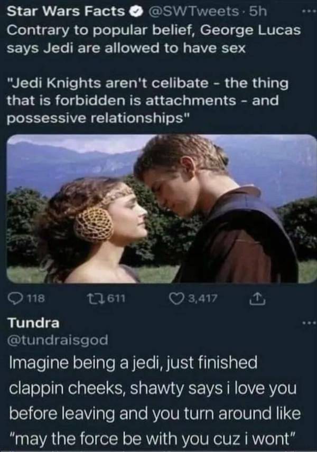
Task: Open more options on Tundra's tweet
Action: tap(309, 324)
